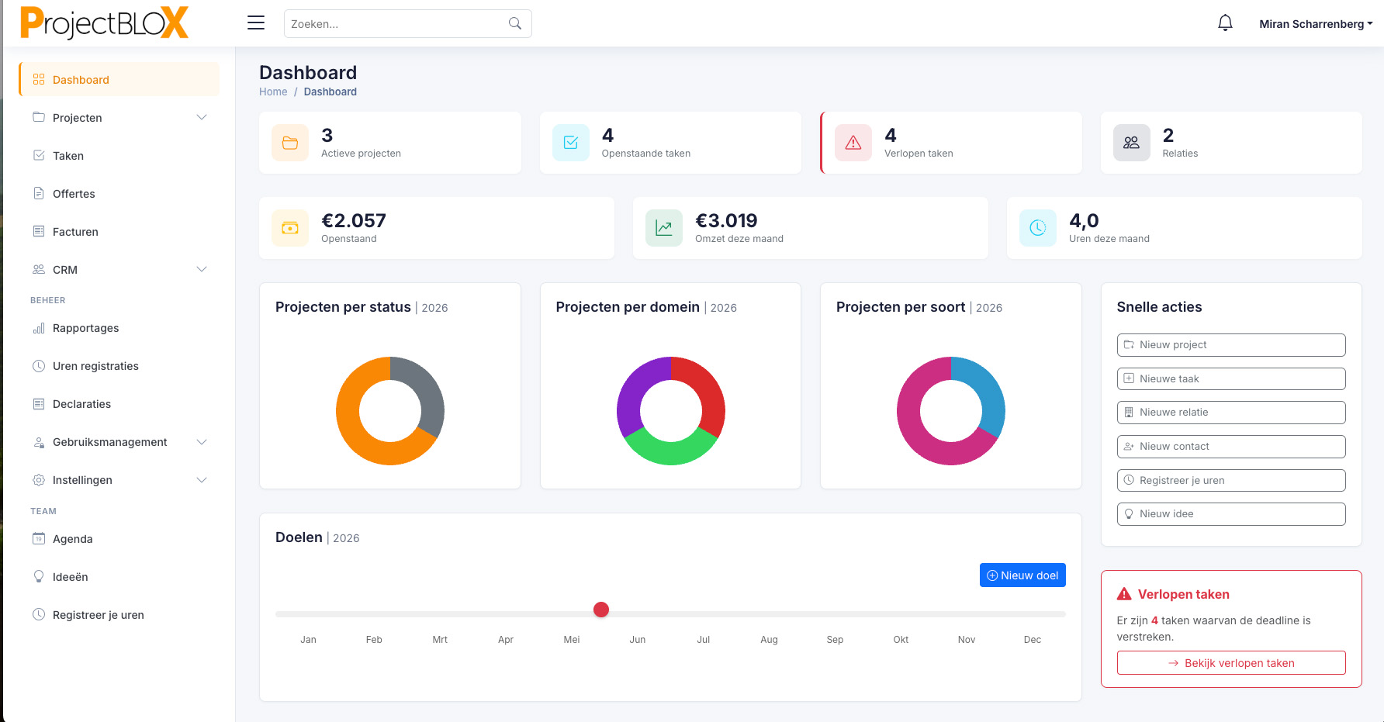Toggle the hamburger sidebar menu icon
This screenshot has height=722, width=1384.
point(256,23)
